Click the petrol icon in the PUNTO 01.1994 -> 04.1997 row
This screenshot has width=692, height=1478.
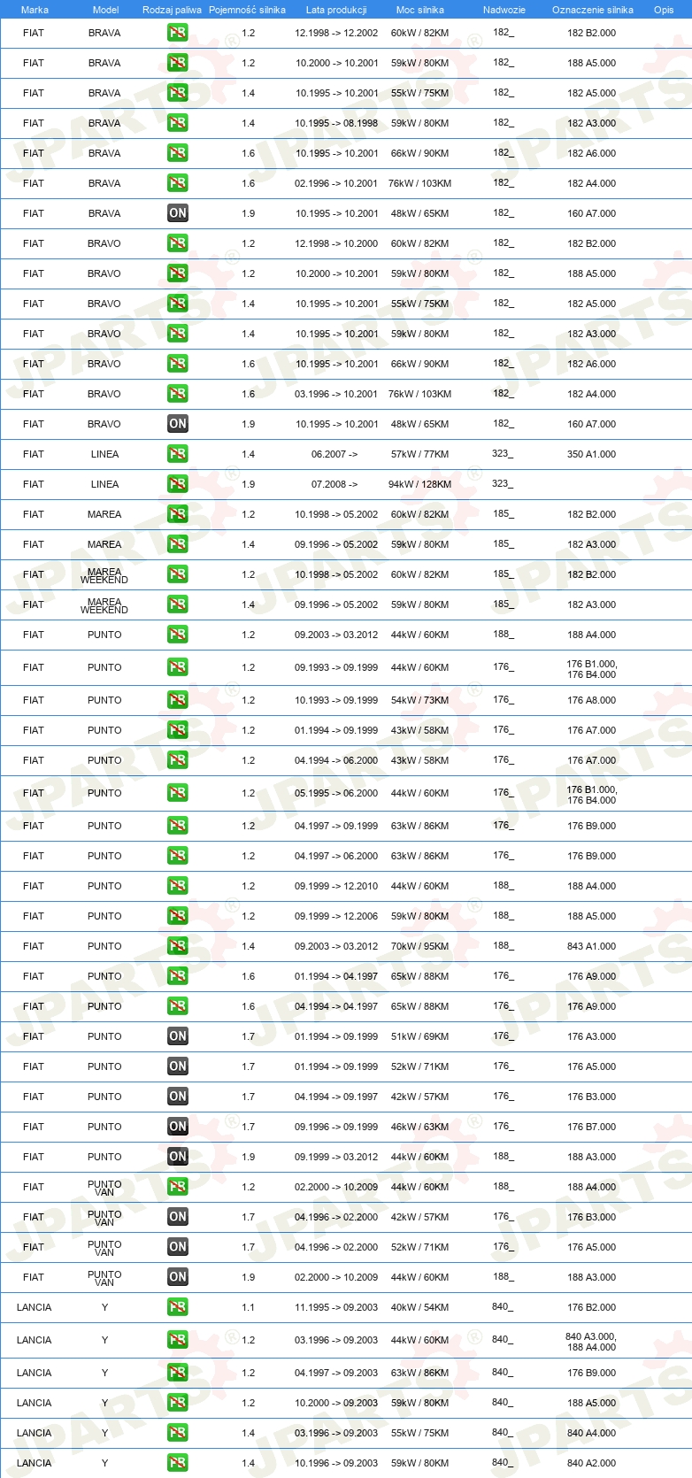point(178,976)
